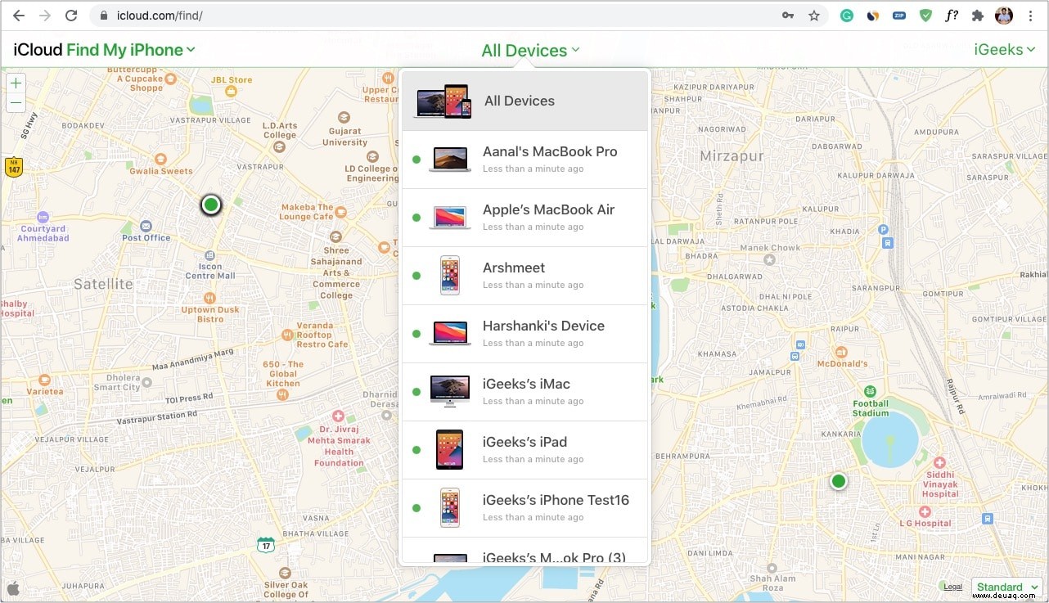Click the Post Office map pin
The height and width of the screenshot is (603, 1049).
coord(146,226)
